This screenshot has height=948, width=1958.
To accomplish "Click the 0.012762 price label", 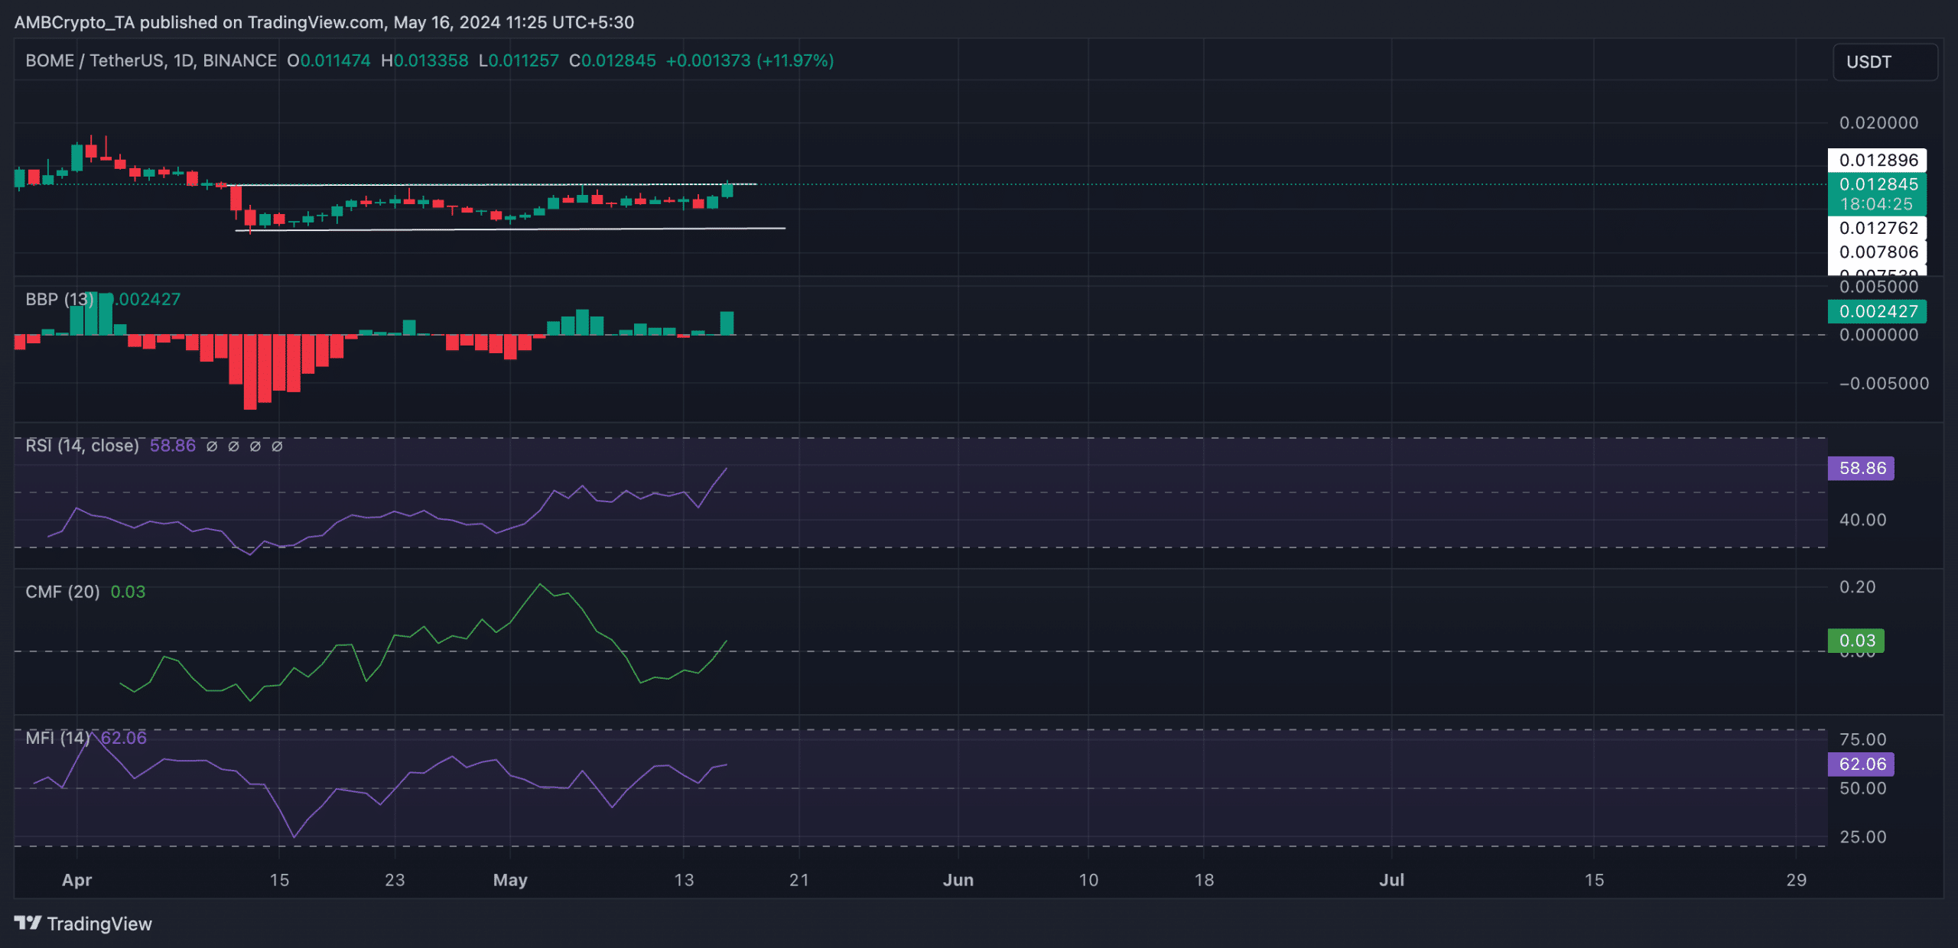I will pos(1878,228).
